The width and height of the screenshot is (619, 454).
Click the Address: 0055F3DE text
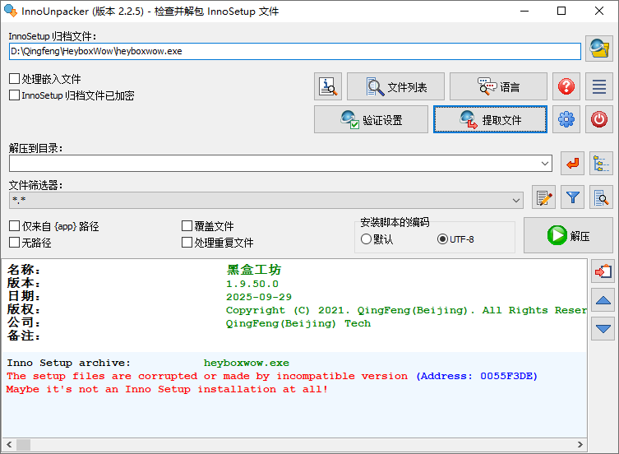coord(477,376)
